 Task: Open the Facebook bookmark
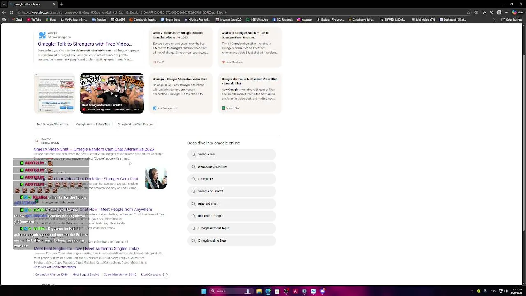click(x=282, y=20)
